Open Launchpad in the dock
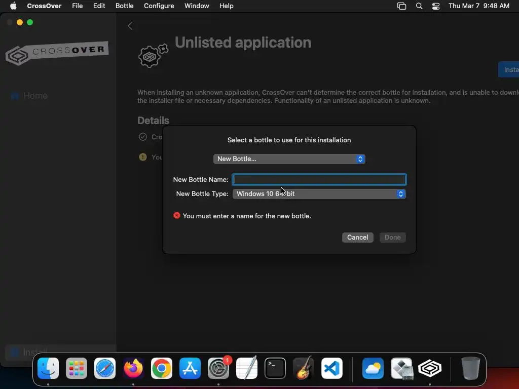Image resolution: width=519 pixels, height=389 pixels. (x=77, y=368)
